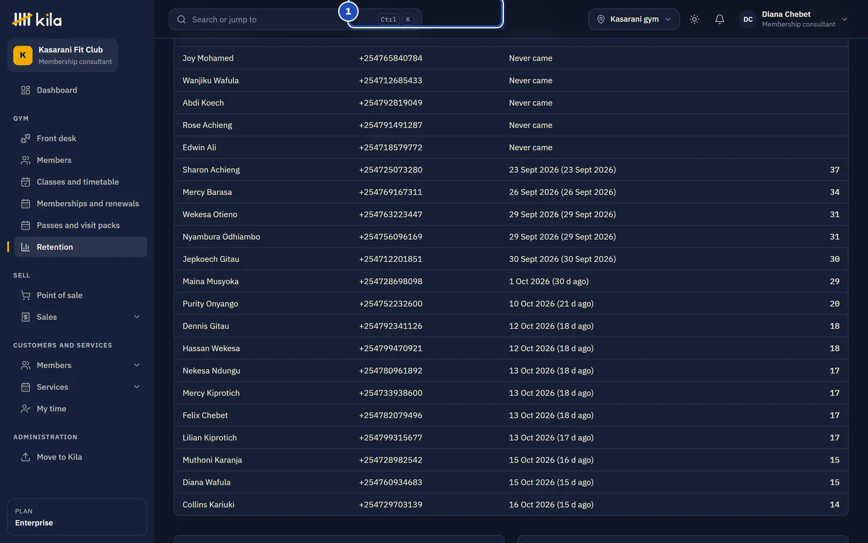Select member Muthoni Karanja
The height and width of the screenshot is (543, 868).
(212, 460)
